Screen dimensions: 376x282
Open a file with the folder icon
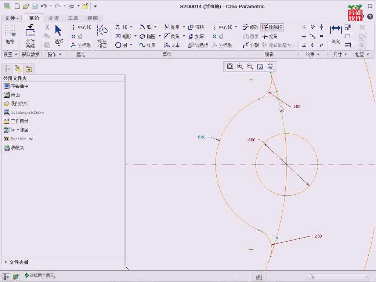26,6
